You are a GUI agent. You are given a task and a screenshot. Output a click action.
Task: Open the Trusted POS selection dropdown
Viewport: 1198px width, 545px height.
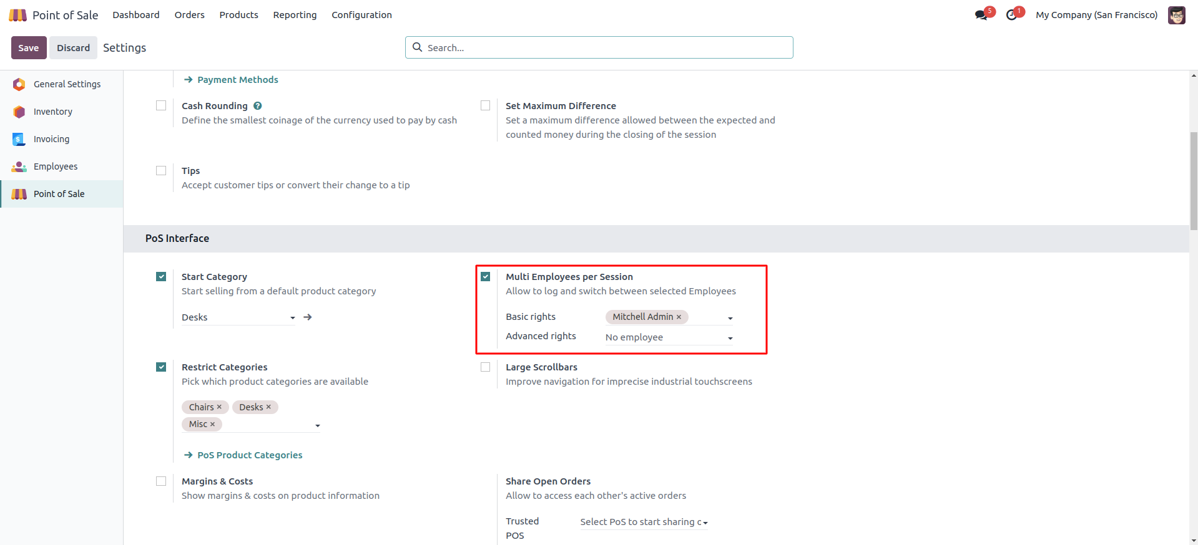(705, 523)
